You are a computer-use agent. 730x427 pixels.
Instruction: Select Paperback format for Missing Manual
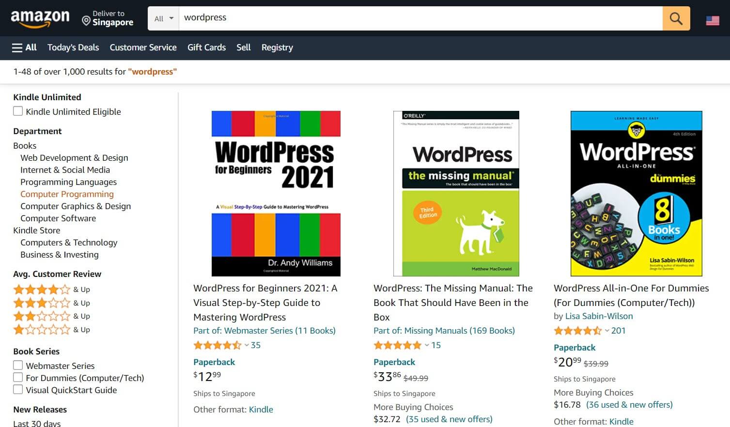pos(394,362)
